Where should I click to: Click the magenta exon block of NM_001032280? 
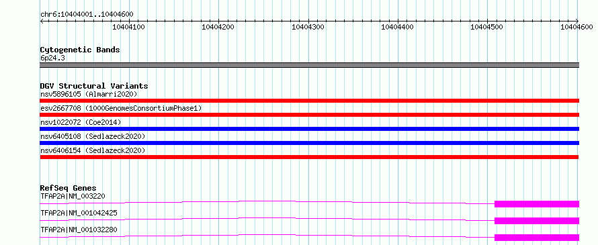537,238
